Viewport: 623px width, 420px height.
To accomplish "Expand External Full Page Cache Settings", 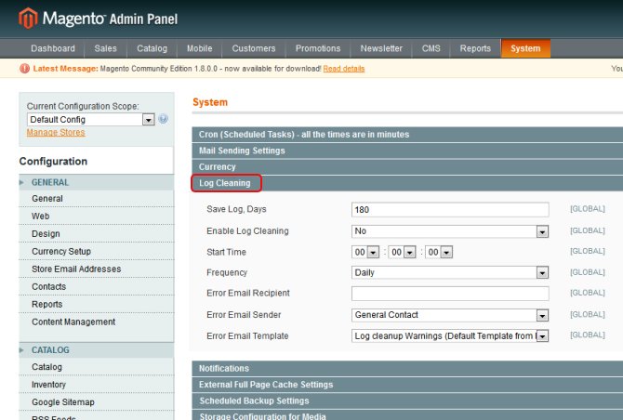I will point(407,385).
